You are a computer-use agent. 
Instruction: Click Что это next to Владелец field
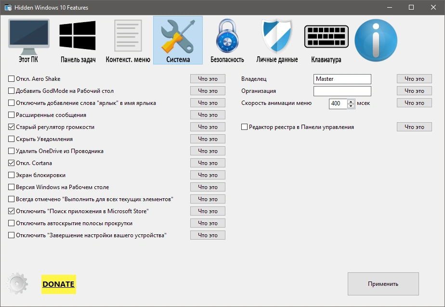click(x=414, y=79)
